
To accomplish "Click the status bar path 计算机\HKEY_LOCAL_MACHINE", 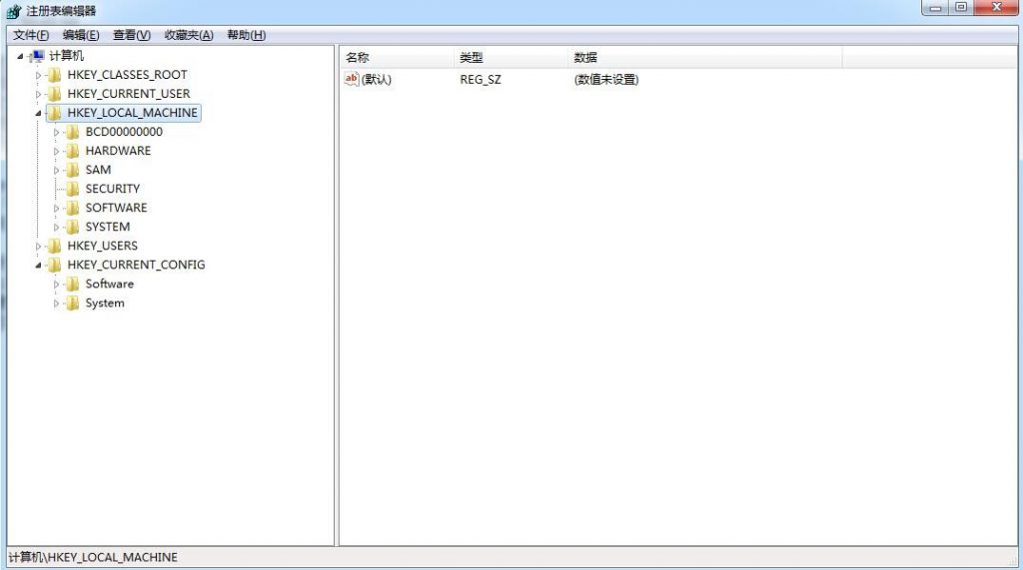I will [93, 558].
